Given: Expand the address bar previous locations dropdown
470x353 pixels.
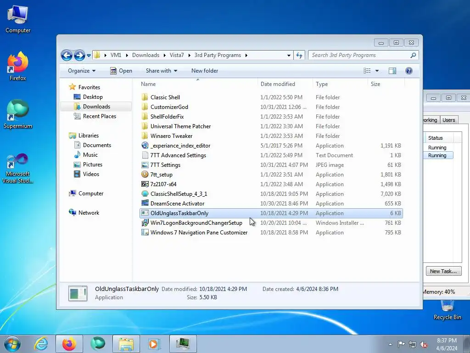Looking at the screenshot, I should [289, 55].
